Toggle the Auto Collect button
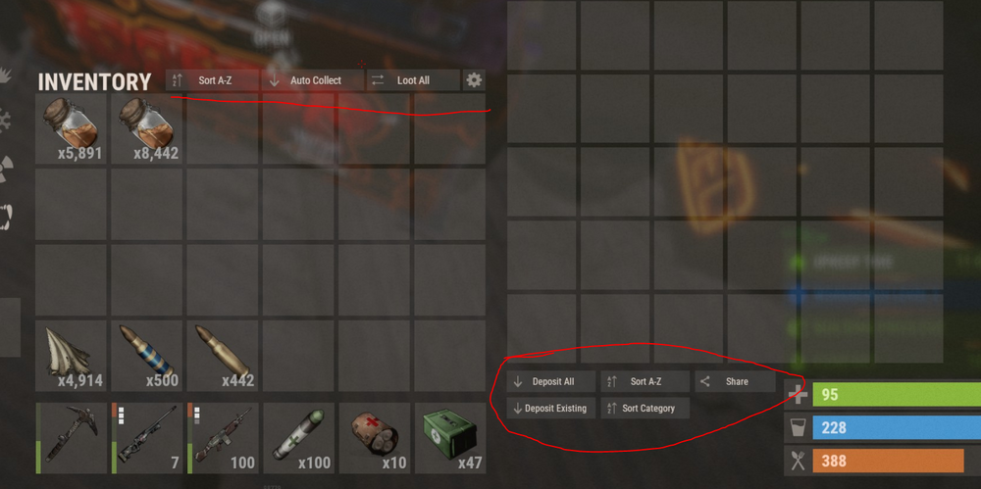This screenshot has width=981, height=489. pyautogui.click(x=313, y=80)
